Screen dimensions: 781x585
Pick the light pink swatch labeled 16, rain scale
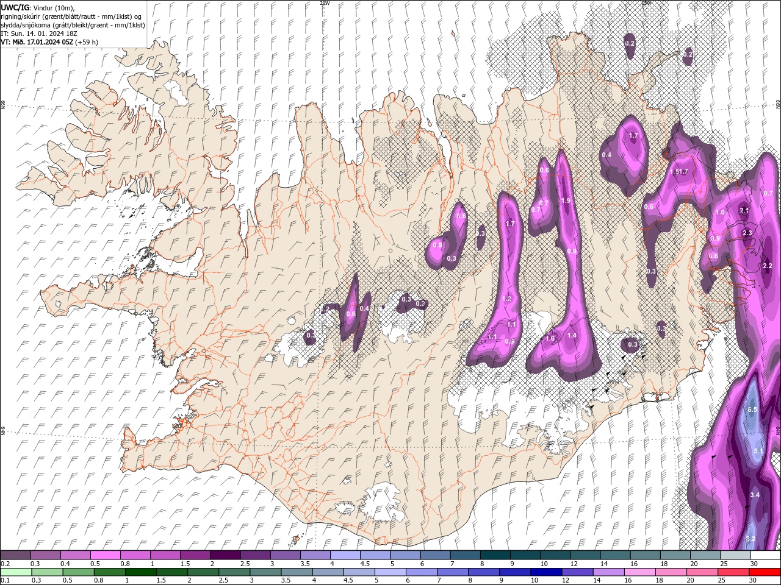click(x=639, y=572)
